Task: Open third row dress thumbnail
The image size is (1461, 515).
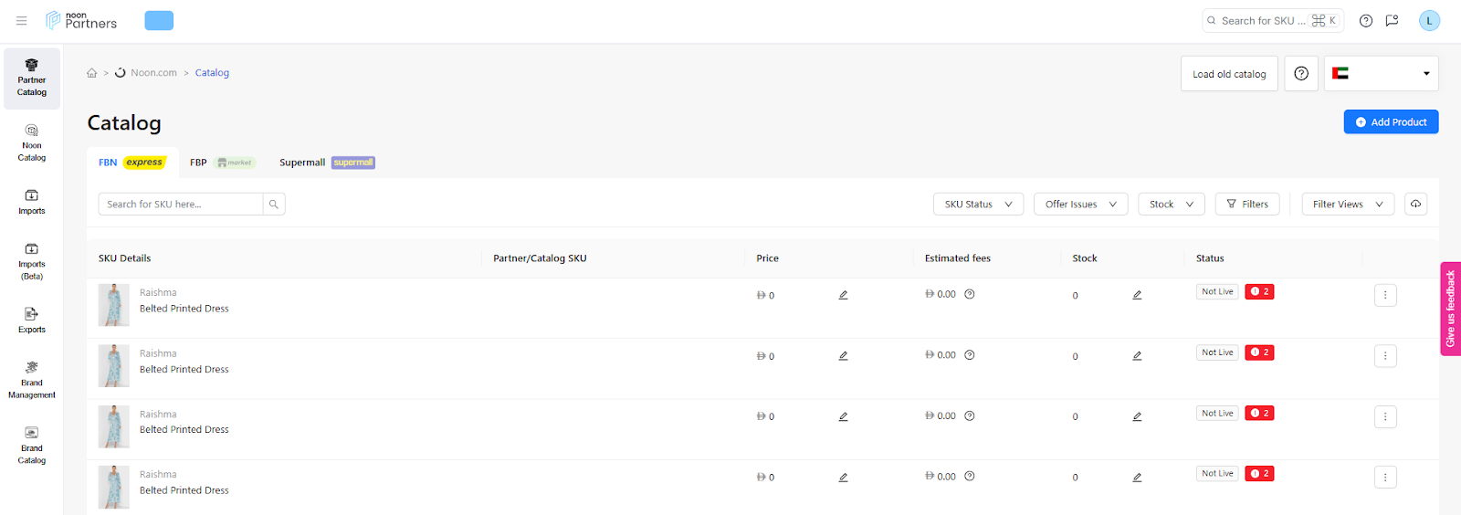Action: [114, 426]
